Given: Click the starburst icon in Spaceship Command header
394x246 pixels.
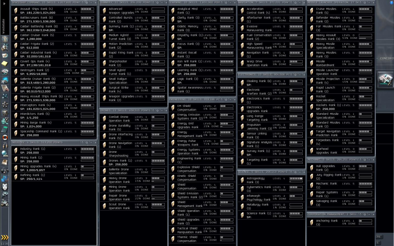Looking at the screenshot, I should (82, 2).
